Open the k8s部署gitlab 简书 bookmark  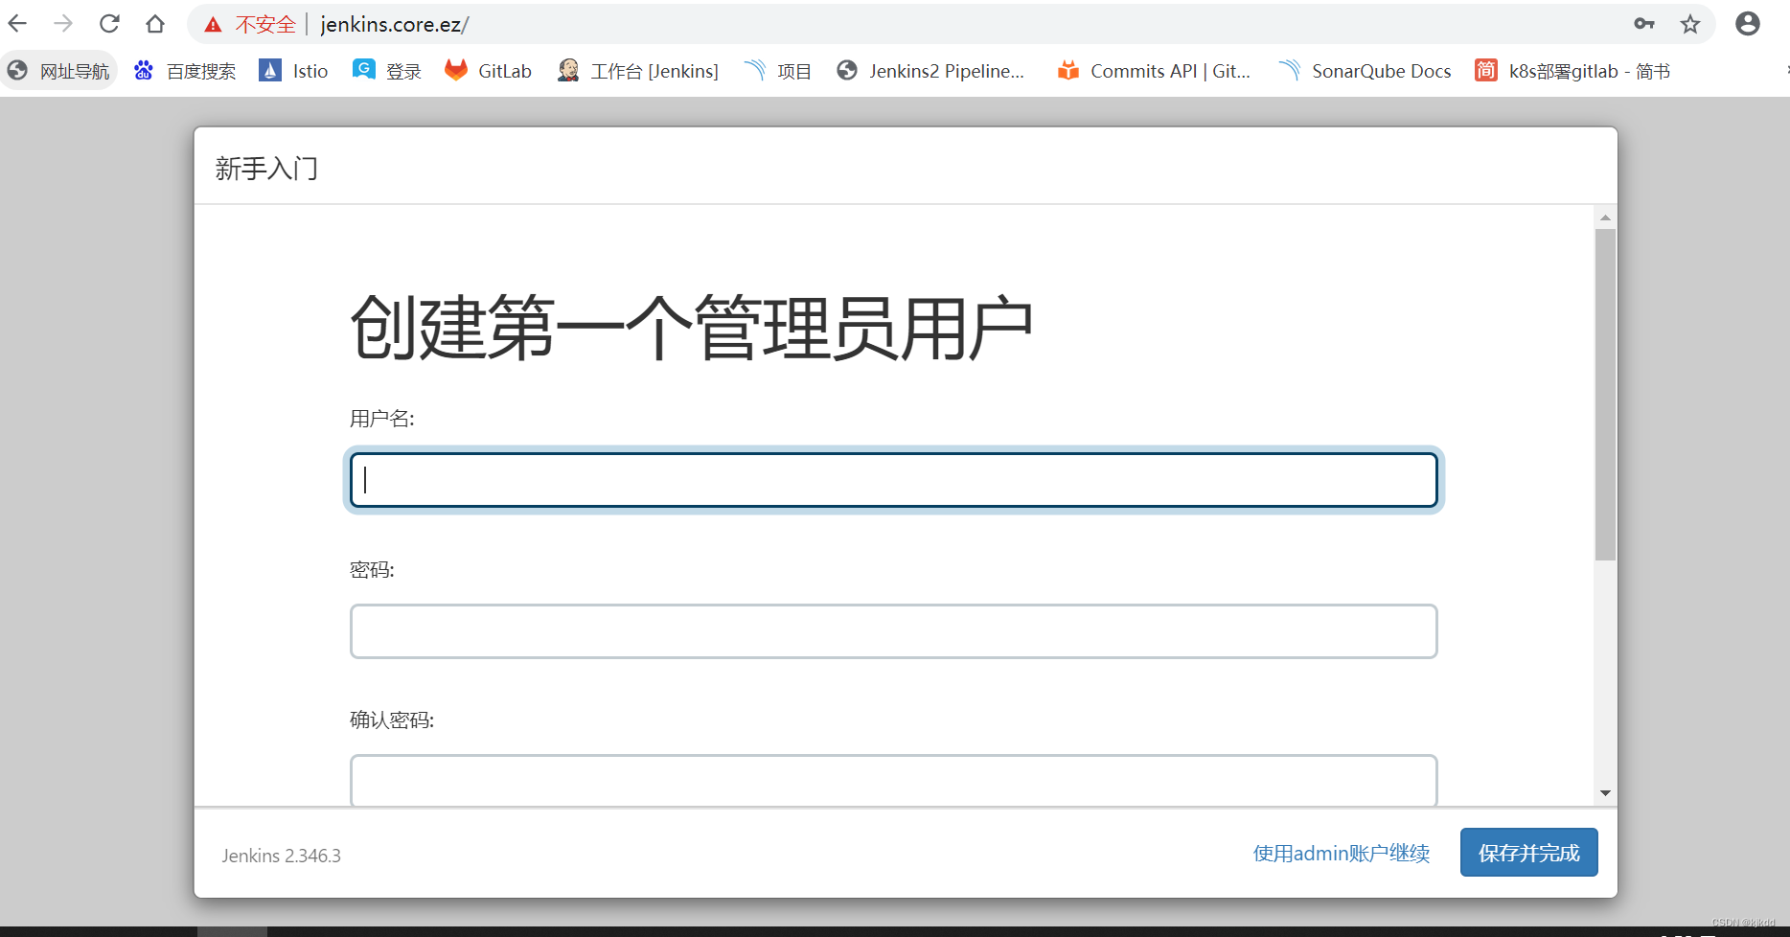[1572, 71]
